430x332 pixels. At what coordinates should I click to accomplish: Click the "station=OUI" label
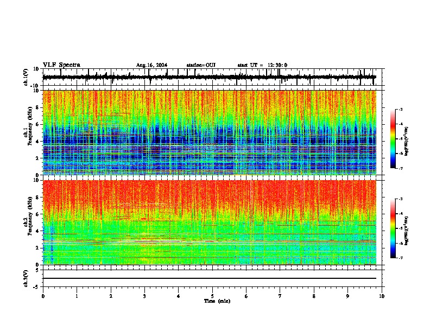(201, 65)
